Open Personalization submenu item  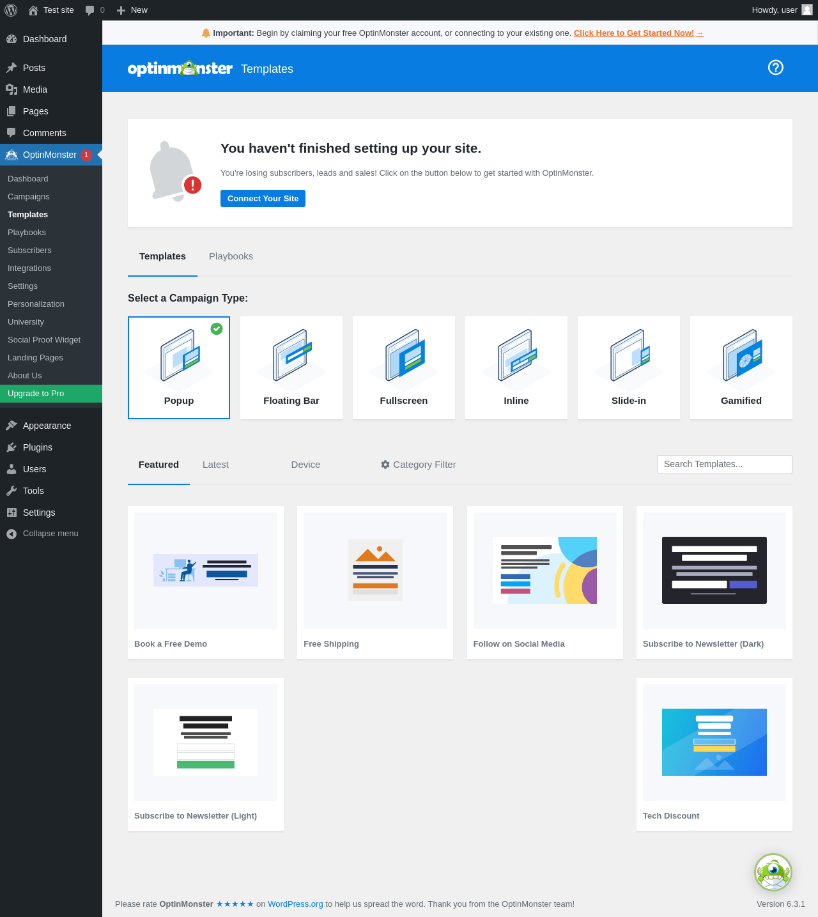point(36,304)
